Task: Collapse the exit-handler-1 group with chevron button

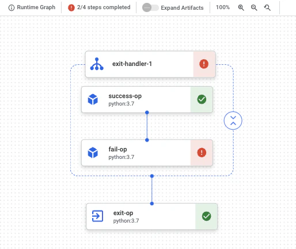Action: point(233,120)
